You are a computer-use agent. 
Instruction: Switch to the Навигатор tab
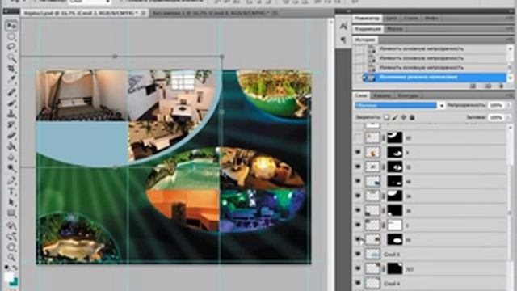[x=368, y=18]
